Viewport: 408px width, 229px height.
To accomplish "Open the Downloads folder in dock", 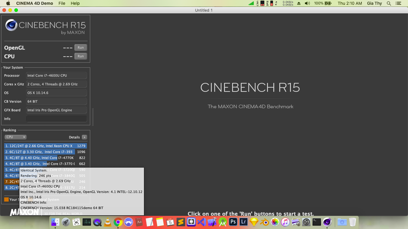I will (x=342, y=222).
